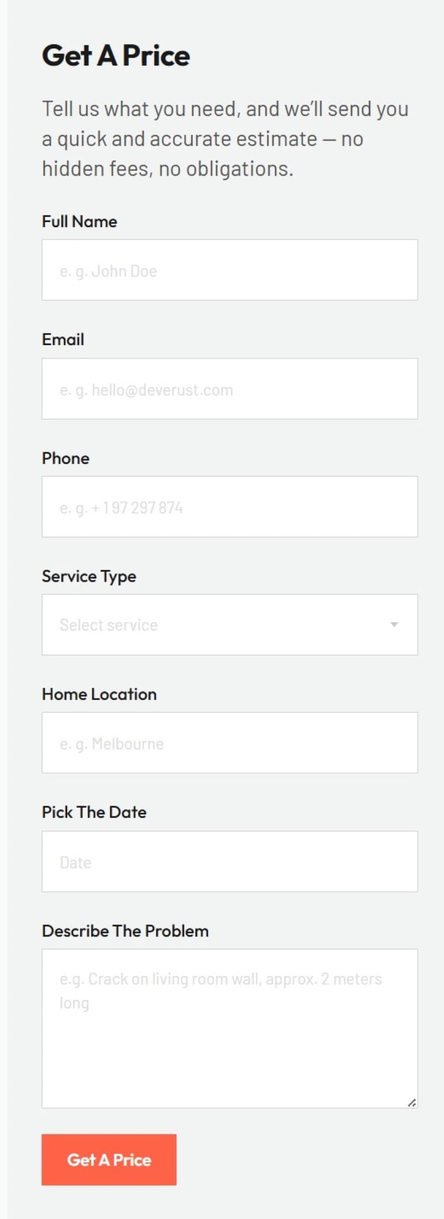Click the Full Name input field
444x1219 pixels.
click(x=229, y=270)
